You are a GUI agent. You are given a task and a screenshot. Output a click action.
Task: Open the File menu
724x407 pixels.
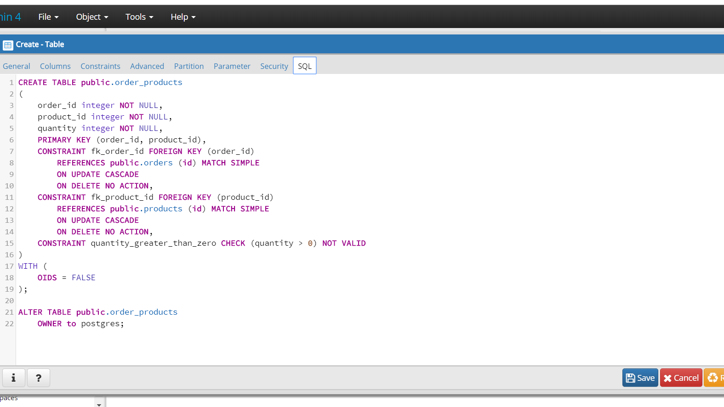[48, 17]
